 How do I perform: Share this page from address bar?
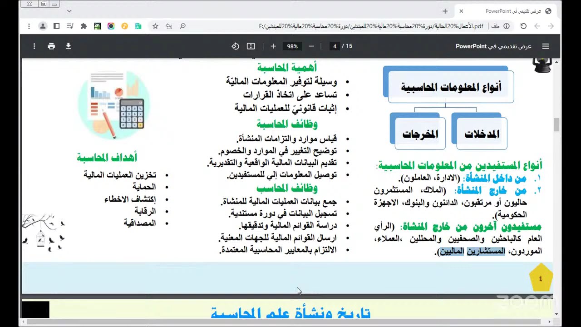click(x=169, y=26)
